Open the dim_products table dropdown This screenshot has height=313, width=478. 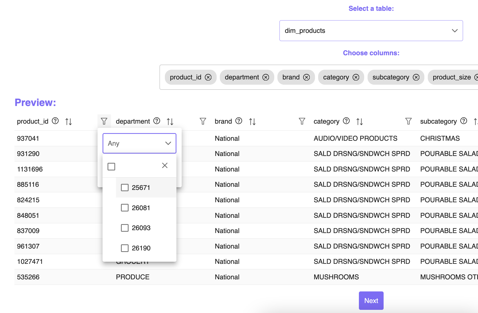371,31
